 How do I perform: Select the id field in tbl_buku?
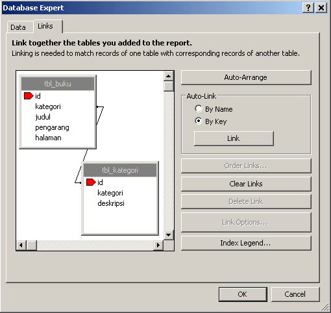click(x=38, y=96)
